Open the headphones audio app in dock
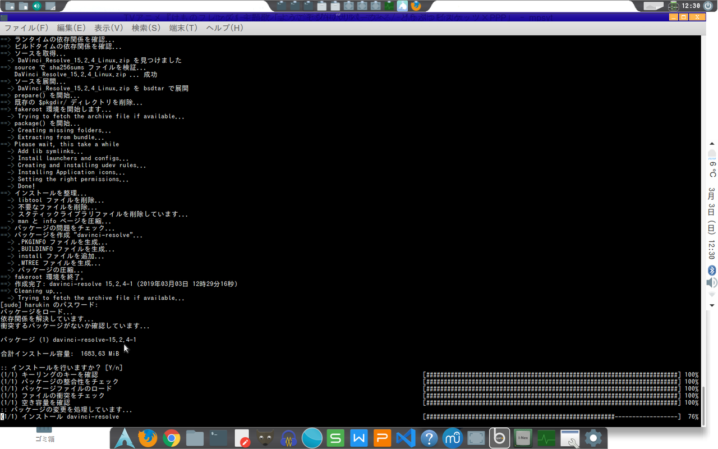The width and height of the screenshot is (718, 449). 288,438
